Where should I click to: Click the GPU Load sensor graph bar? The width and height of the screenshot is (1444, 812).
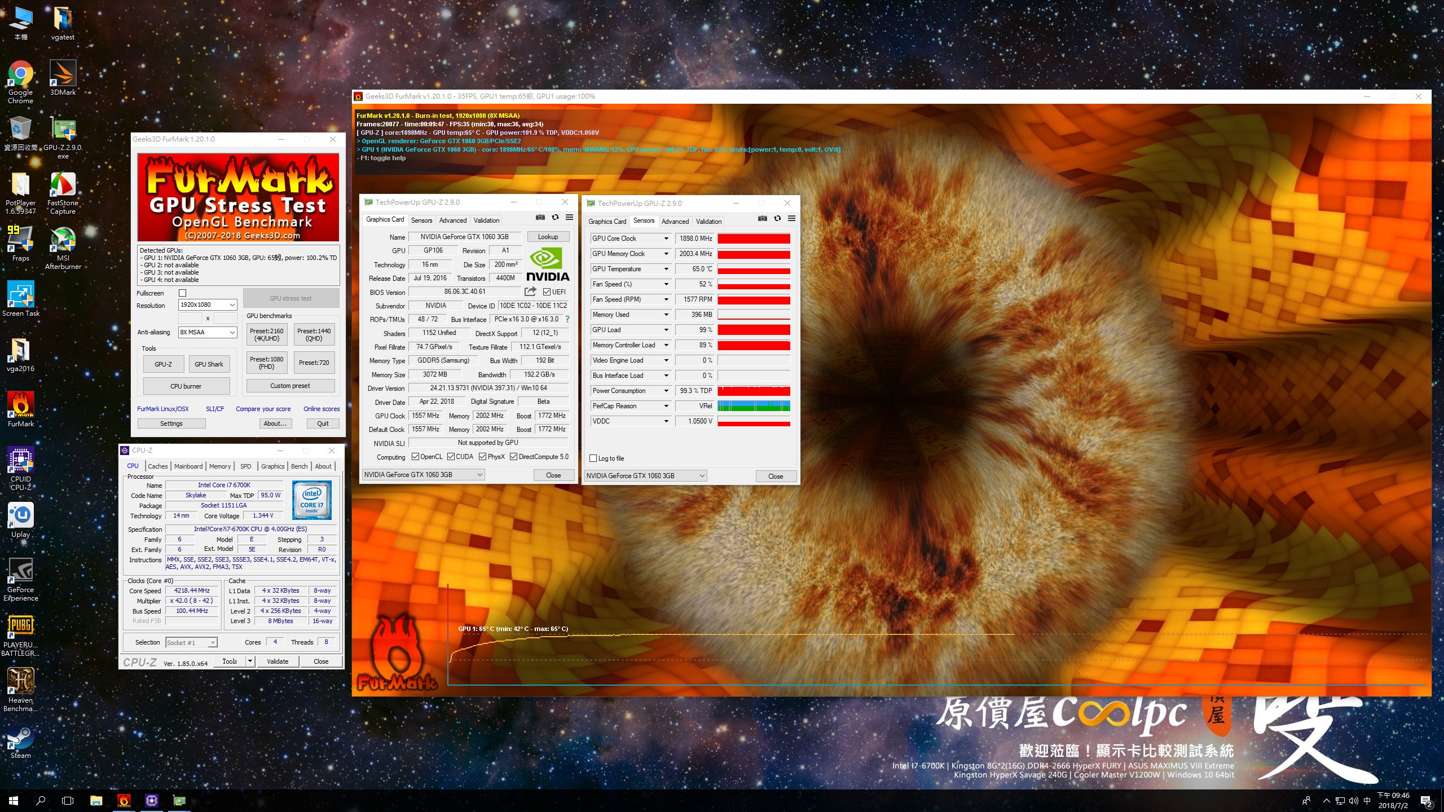pos(754,330)
